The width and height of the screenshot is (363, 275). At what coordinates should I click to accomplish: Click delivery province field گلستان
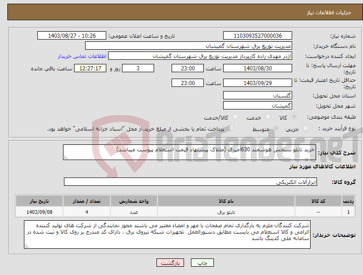click(258, 95)
